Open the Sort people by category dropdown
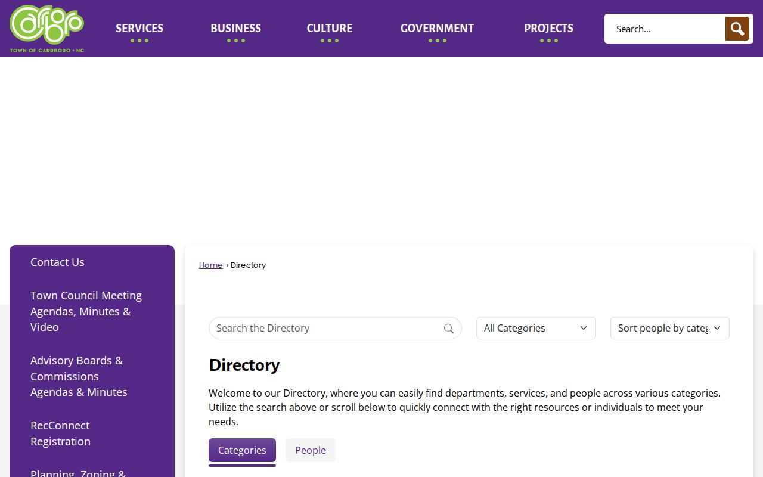763x477 pixels. click(670, 328)
